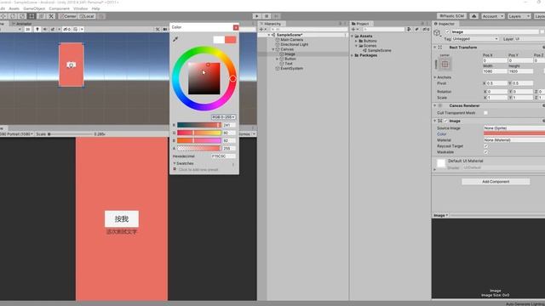Select the Hierarchy tab
Image resolution: width=545 pixels, height=306 pixels.
tap(271, 24)
